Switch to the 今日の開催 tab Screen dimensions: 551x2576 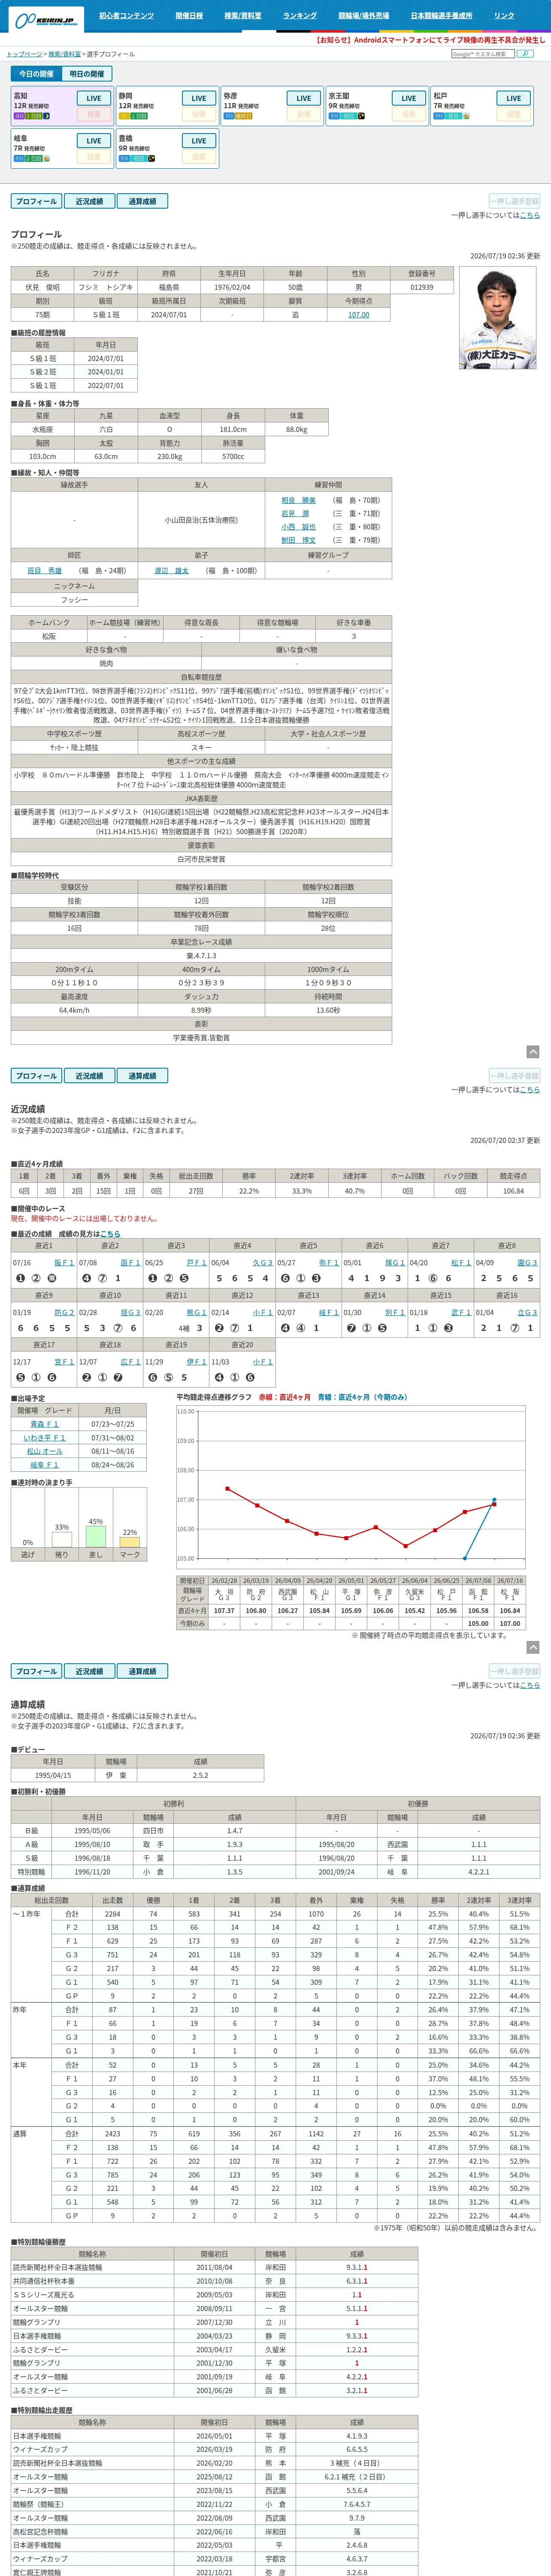click(36, 74)
